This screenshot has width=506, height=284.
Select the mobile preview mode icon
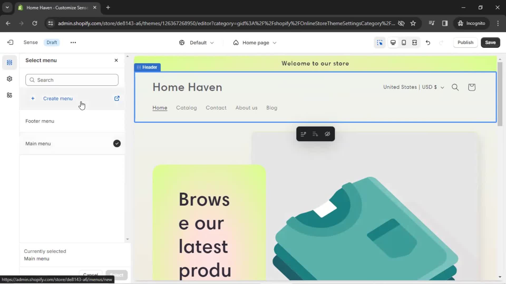pos(404,42)
